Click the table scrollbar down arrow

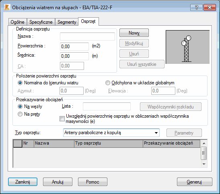[204, 164]
